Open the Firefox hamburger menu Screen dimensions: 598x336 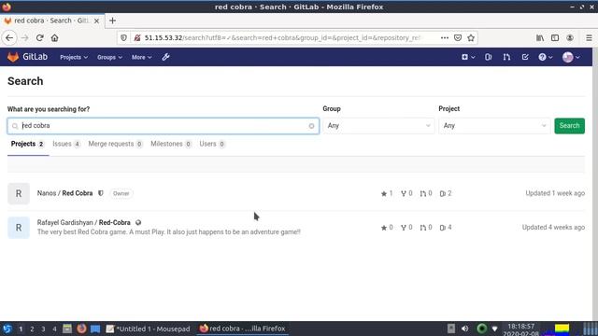click(589, 37)
